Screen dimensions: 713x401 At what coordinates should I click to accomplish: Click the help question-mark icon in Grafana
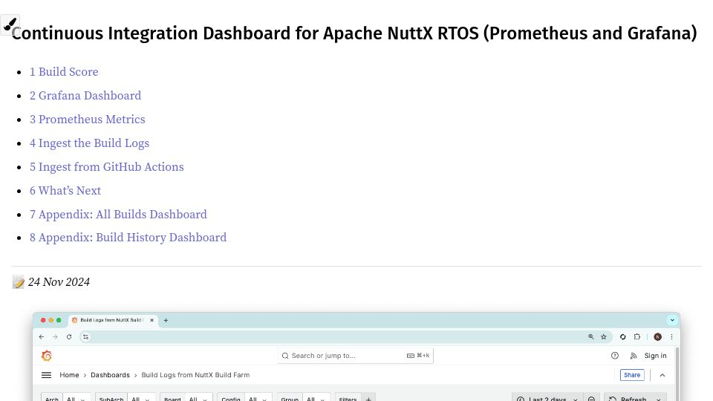pos(615,356)
